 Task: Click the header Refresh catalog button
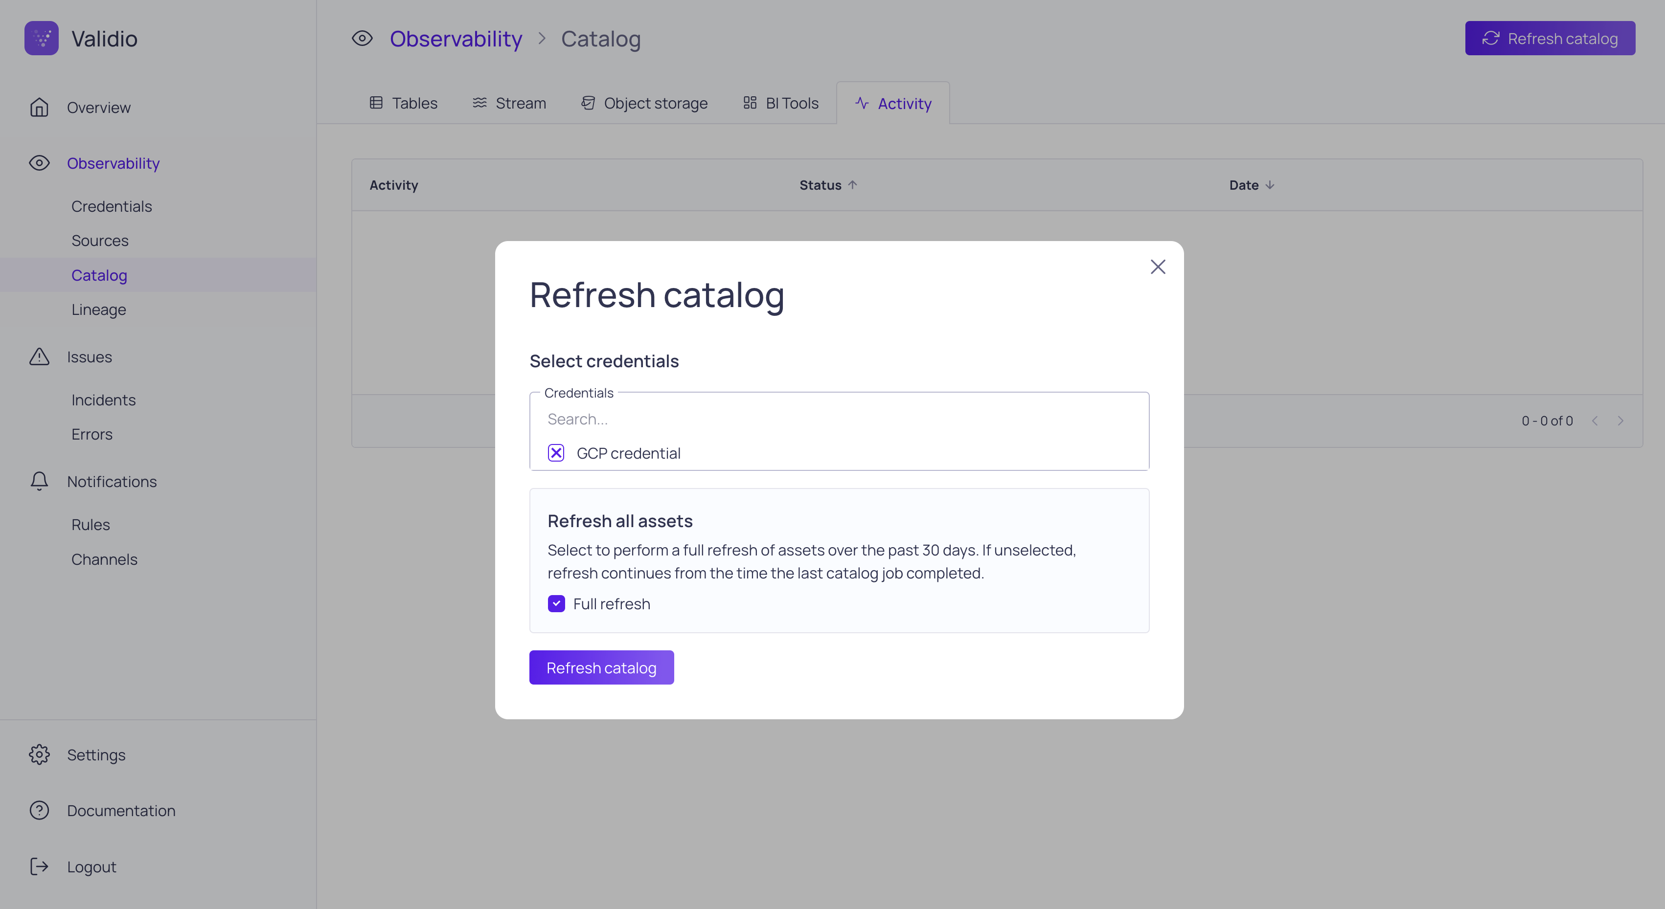1550,38
